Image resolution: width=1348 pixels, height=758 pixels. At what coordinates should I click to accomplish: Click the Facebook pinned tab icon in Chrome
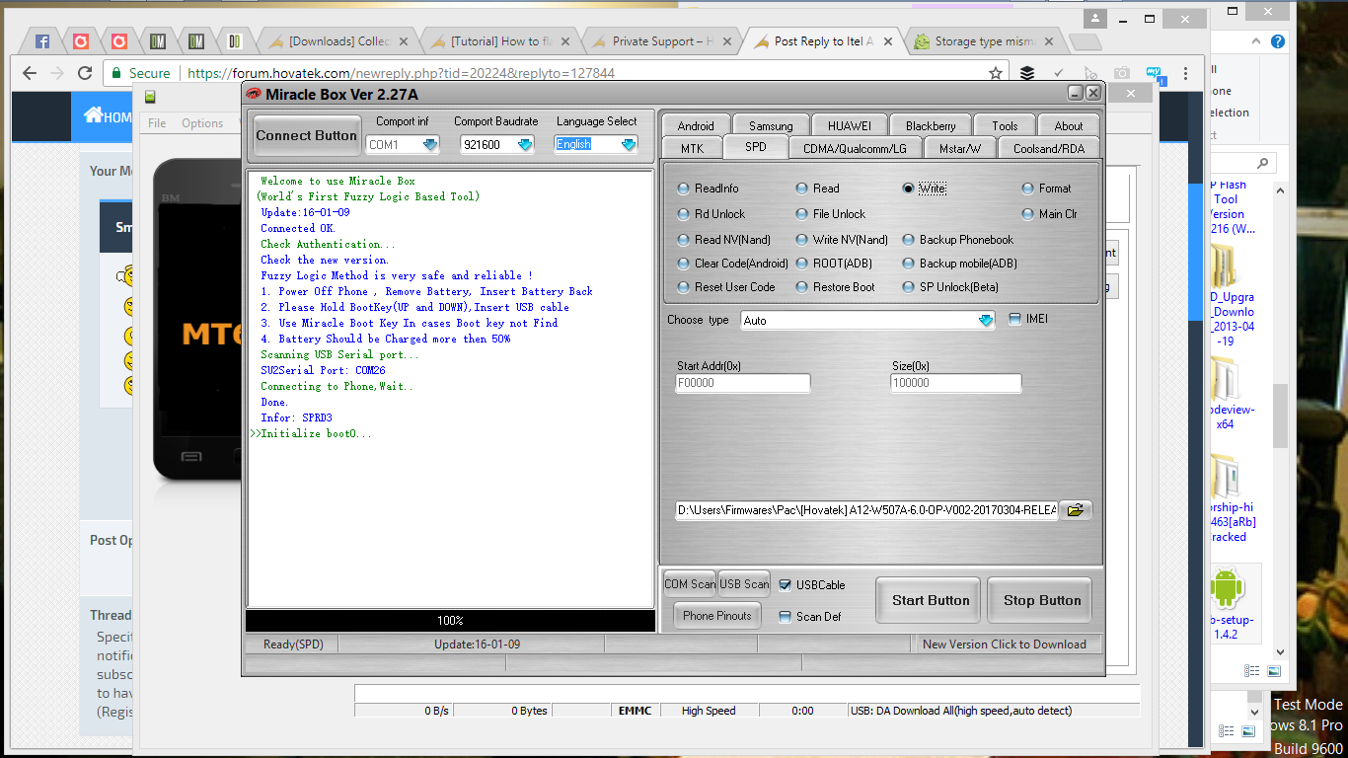(42, 41)
